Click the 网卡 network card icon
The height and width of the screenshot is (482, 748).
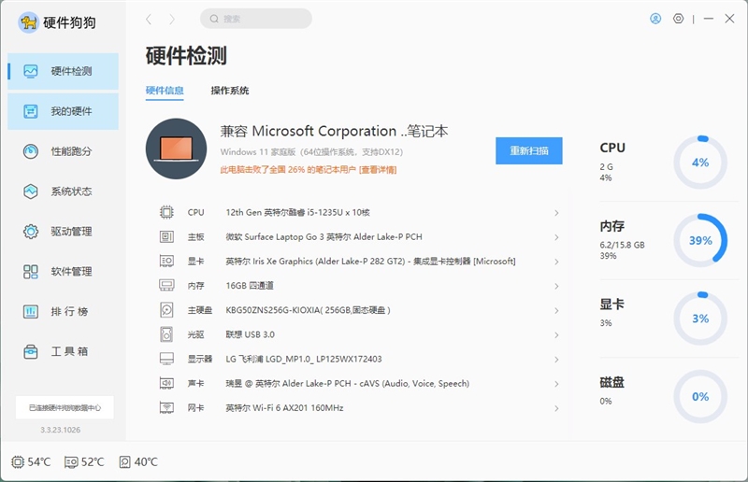coord(166,407)
